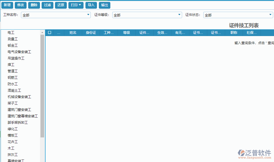This screenshot has width=274, height=162.
Task: Click the sidebar vertical scrollbar
Action: (43, 84)
